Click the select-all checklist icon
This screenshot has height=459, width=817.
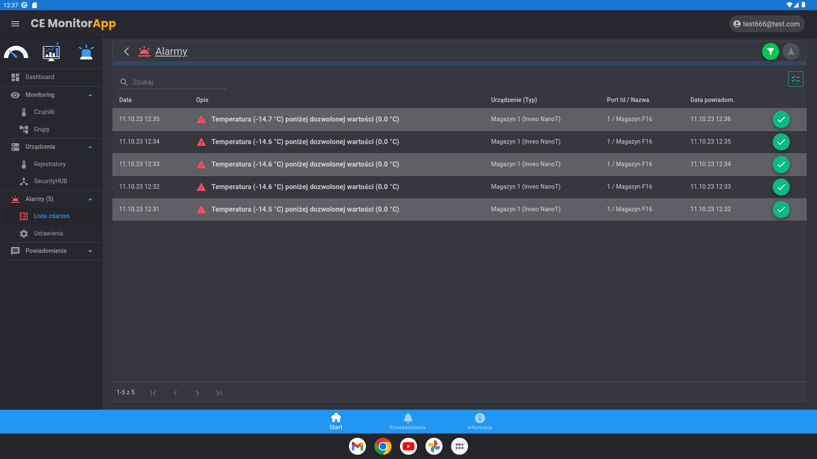point(795,79)
